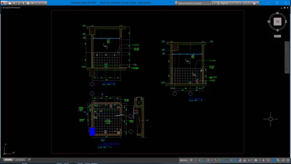Click the Plot print icon
The image size is (291, 164).
[28, 3]
